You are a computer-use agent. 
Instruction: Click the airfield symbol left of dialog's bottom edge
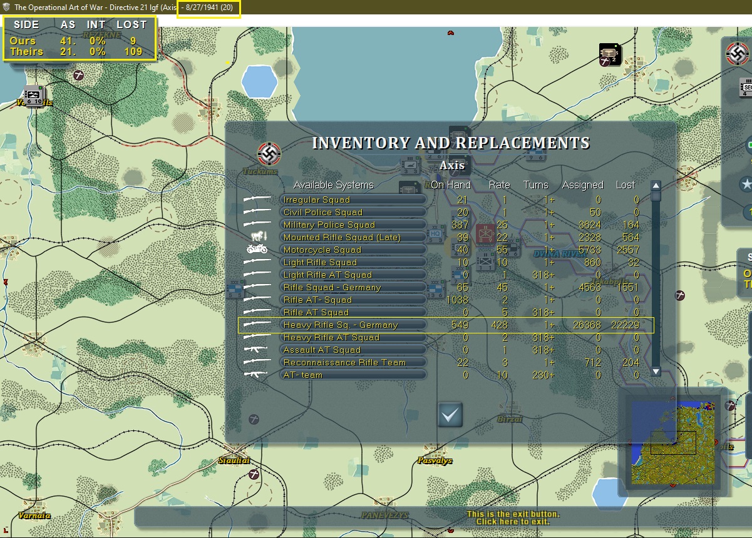point(254,418)
